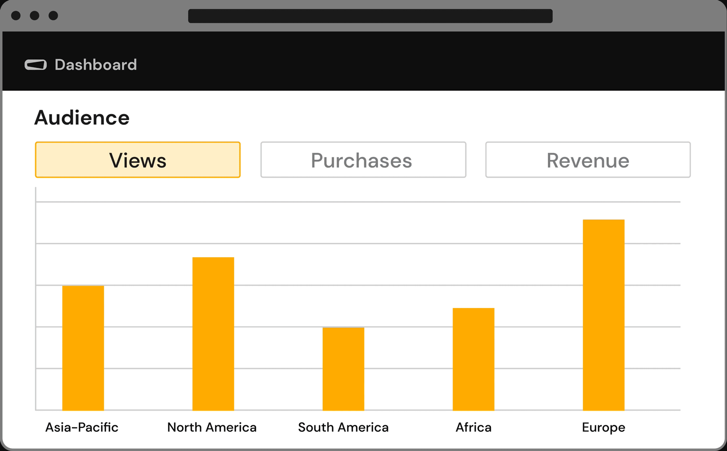727x451 pixels.
Task: Click the Dashboard title text
Action: pos(95,65)
